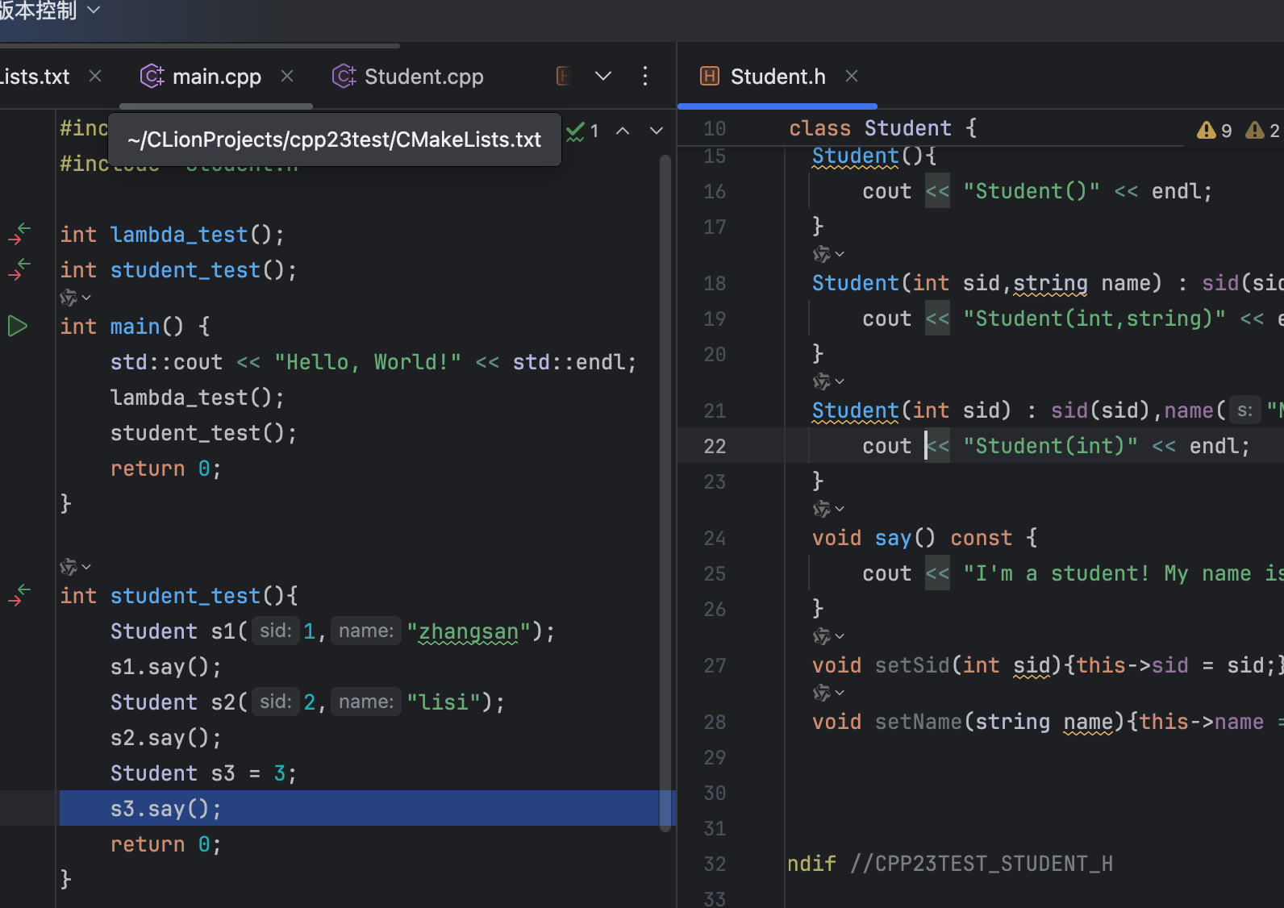The width and height of the screenshot is (1284, 908).
Task: Open the warnings count 9 indicator
Action: point(1214,130)
